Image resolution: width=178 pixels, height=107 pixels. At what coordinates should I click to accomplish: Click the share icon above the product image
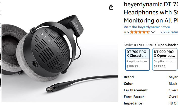pyautogui.click(x=111, y=7)
